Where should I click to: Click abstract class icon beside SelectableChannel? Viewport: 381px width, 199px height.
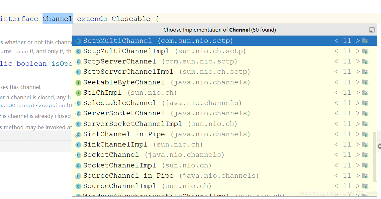(x=78, y=103)
